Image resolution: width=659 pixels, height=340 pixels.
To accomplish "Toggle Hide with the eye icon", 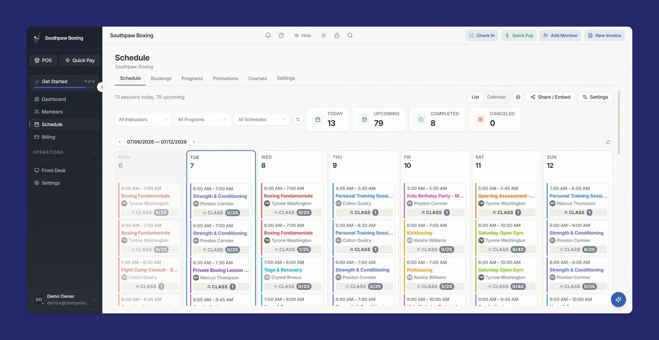I will pos(302,35).
